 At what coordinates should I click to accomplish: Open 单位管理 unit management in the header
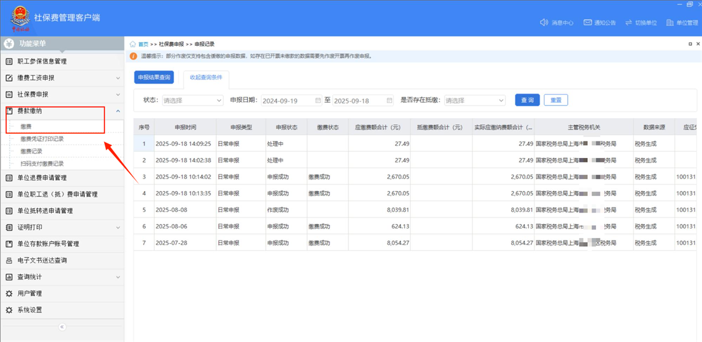tap(670, 23)
